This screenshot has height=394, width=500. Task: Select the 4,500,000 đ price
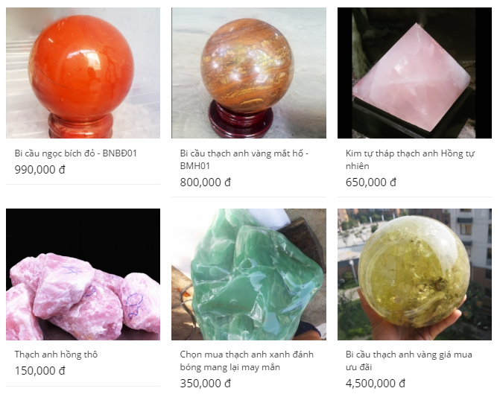376,384
